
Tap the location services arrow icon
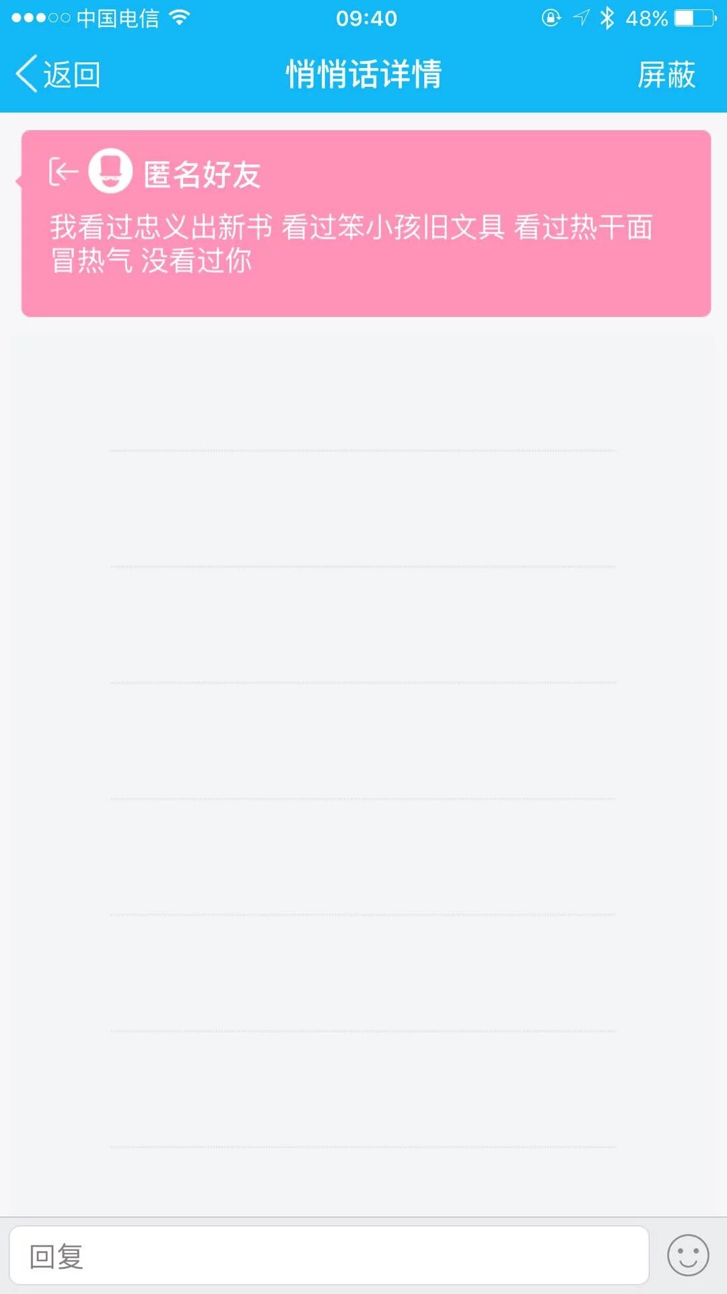[x=581, y=18]
